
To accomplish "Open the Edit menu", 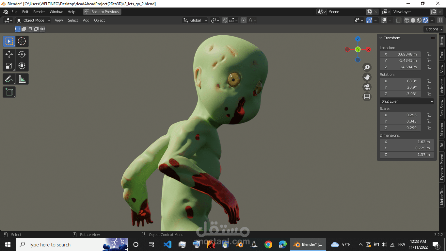I will pyautogui.click(x=25, y=12).
